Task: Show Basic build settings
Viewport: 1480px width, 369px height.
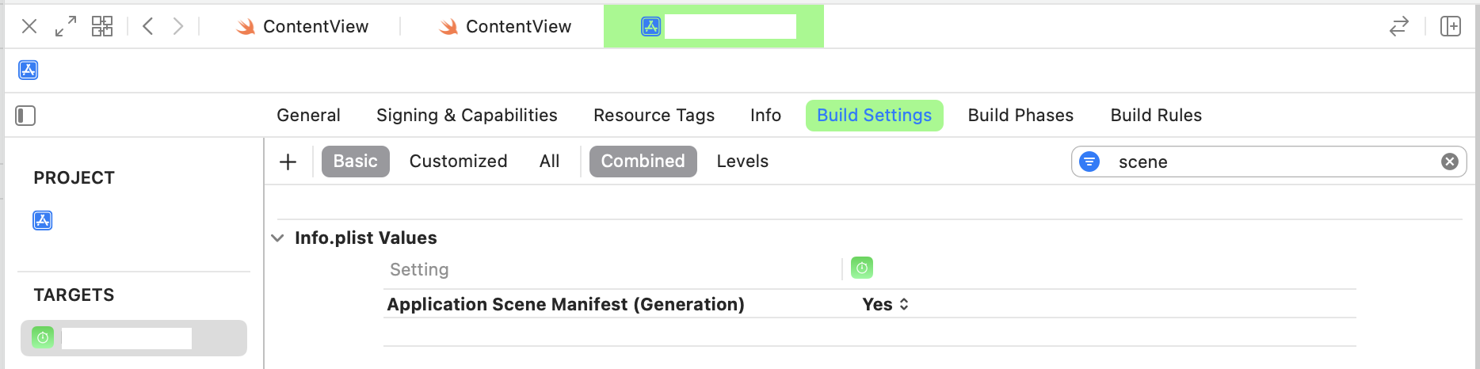Action: coord(355,162)
